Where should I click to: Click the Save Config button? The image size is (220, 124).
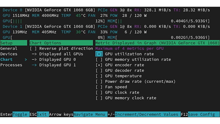click(204, 114)
